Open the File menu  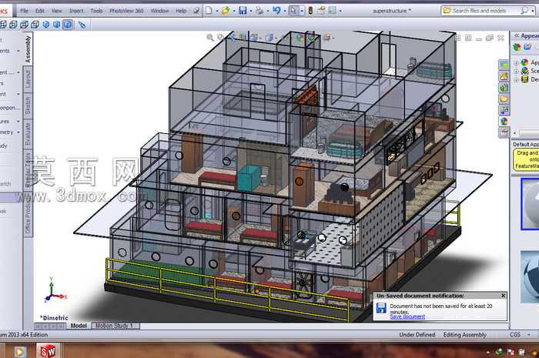[x=24, y=11]
